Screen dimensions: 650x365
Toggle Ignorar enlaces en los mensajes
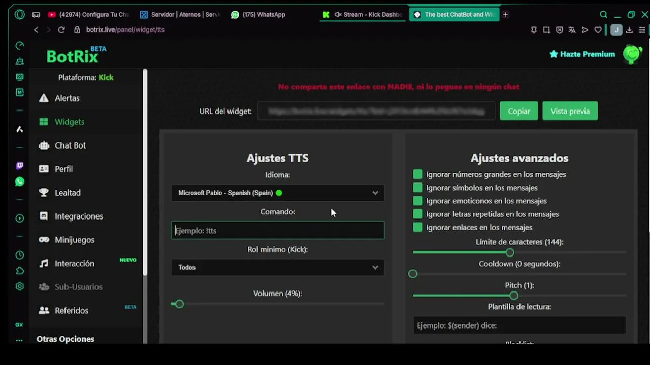[x=418, y=227]
